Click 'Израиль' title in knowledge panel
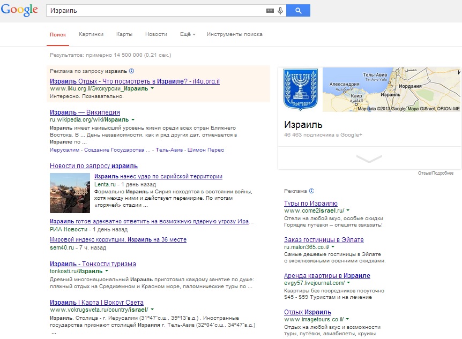This screenshot has height=339, width=462. 303,125
